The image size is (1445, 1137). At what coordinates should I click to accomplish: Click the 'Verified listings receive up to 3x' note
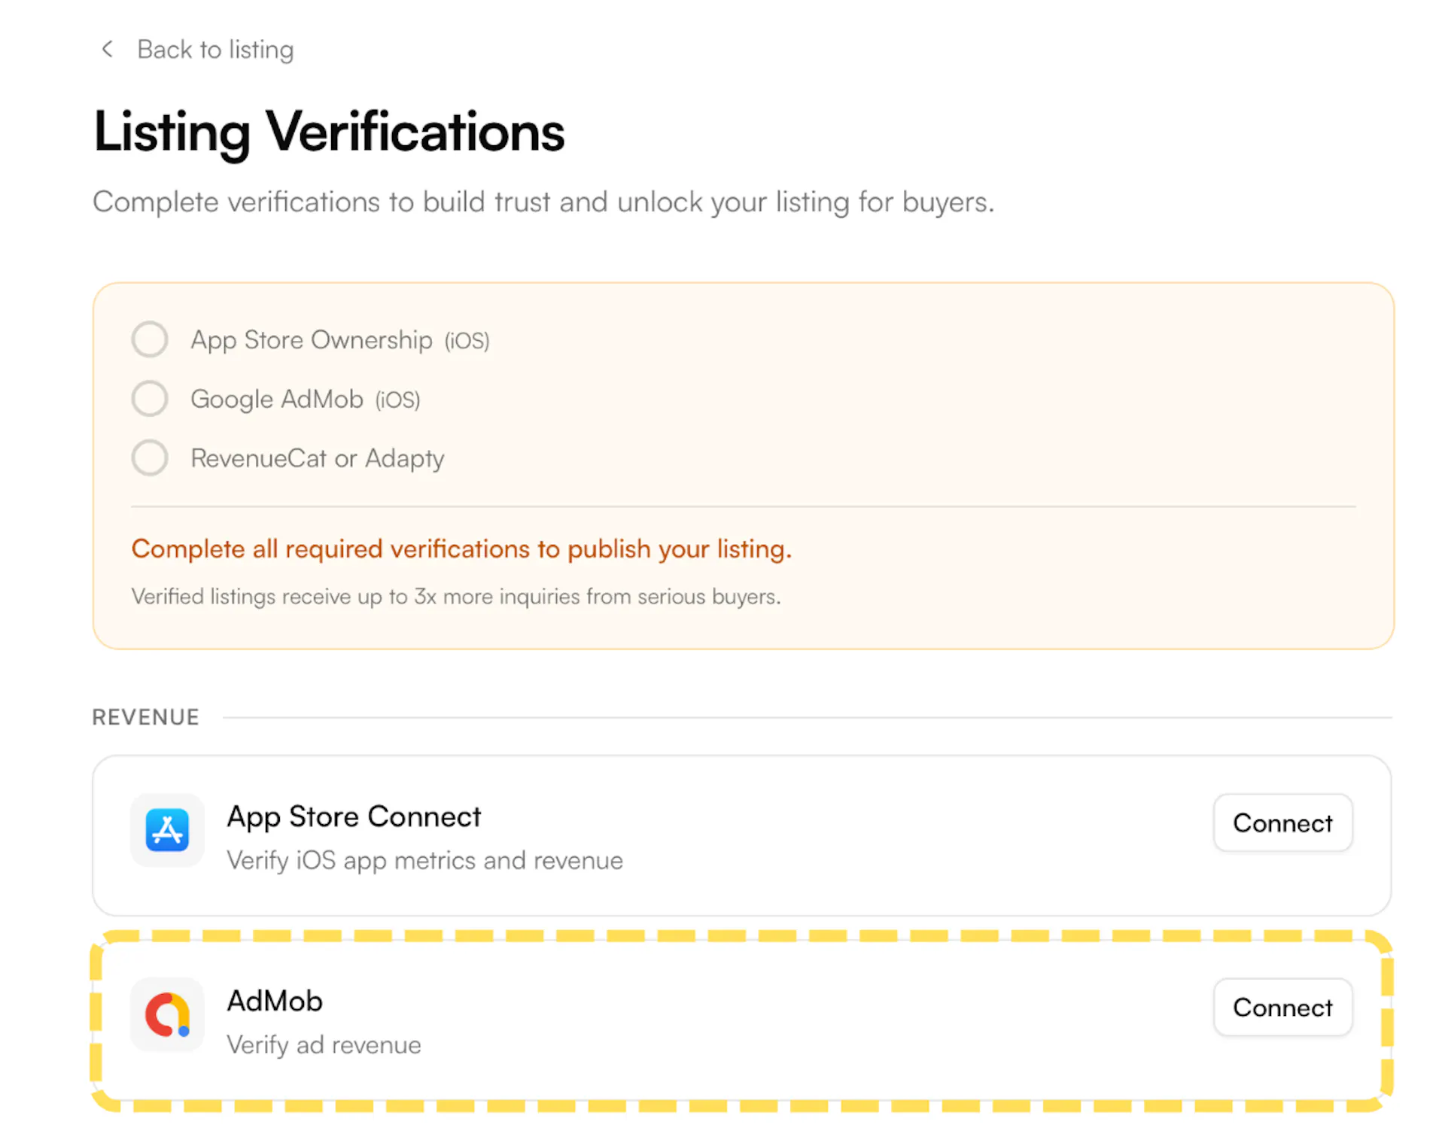[x=456, y=597]
